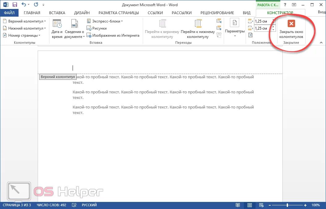Insert Дата и время
This screenshot has height=209, width=326.
pyautogui.click(x=57, y=29)
